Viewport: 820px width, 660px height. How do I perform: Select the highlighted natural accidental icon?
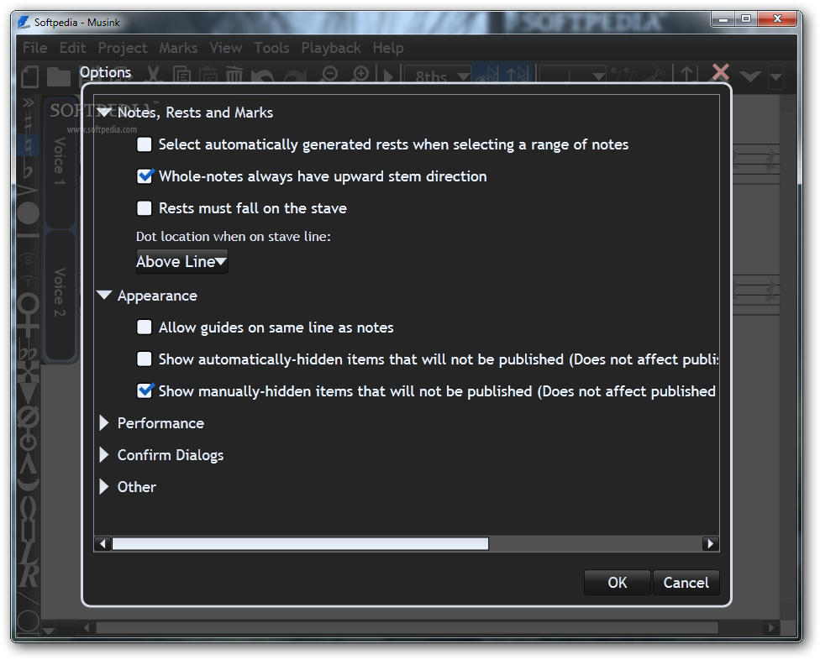[28, 144]
